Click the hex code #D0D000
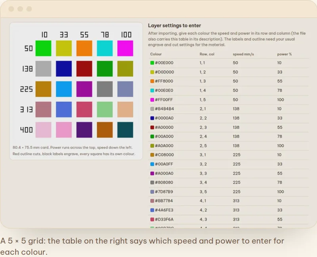This screenshot has height=257, width=317. pyautogui.click(x=164, y=72)
